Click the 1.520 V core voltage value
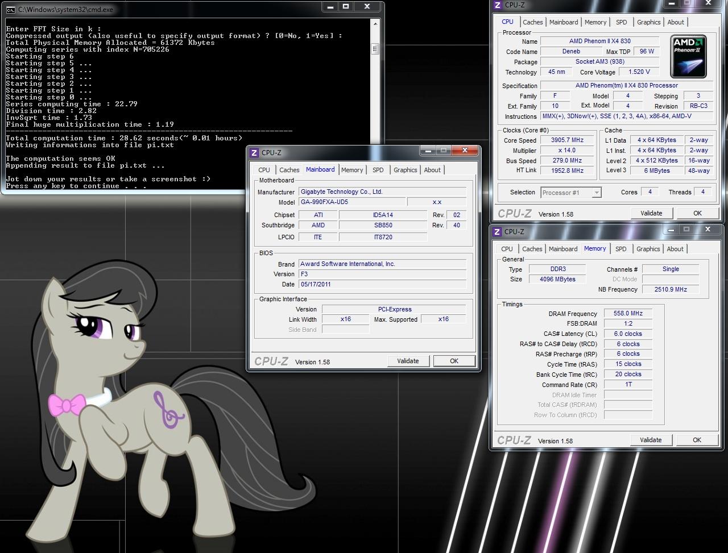 (x=639, y=72)
